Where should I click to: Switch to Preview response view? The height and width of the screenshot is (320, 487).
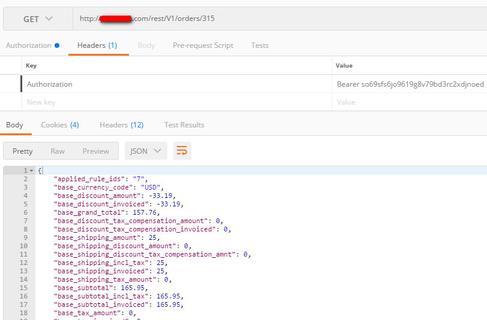(96, 151)
